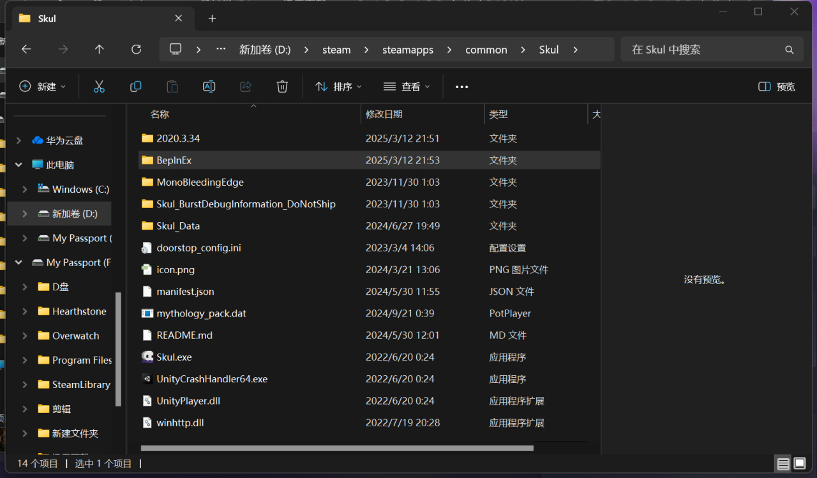Open chevron after steamapps in address bar
Viewport: 817px width, 478px height.
449,50
